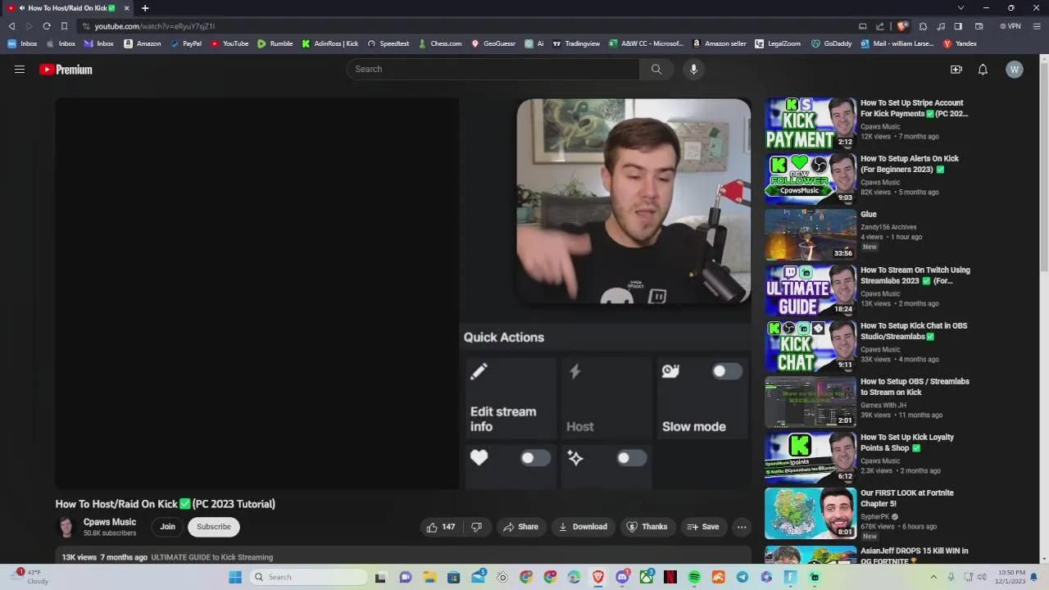
Task: Open the account avatar W menu
Action: 1015,70
